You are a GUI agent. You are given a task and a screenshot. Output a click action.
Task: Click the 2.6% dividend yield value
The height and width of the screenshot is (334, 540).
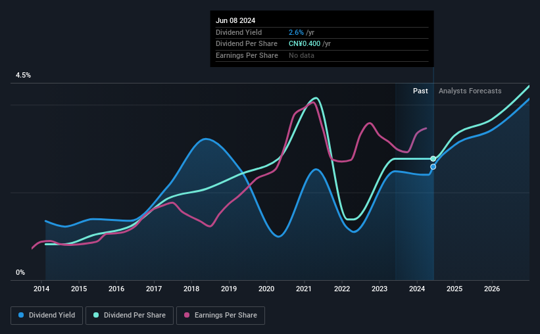coord(296,32)
